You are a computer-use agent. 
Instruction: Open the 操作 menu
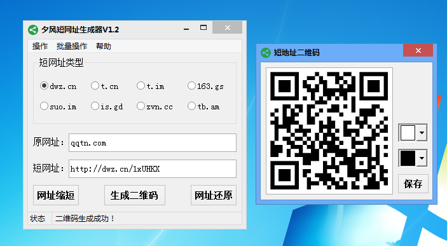click(40, 46)
